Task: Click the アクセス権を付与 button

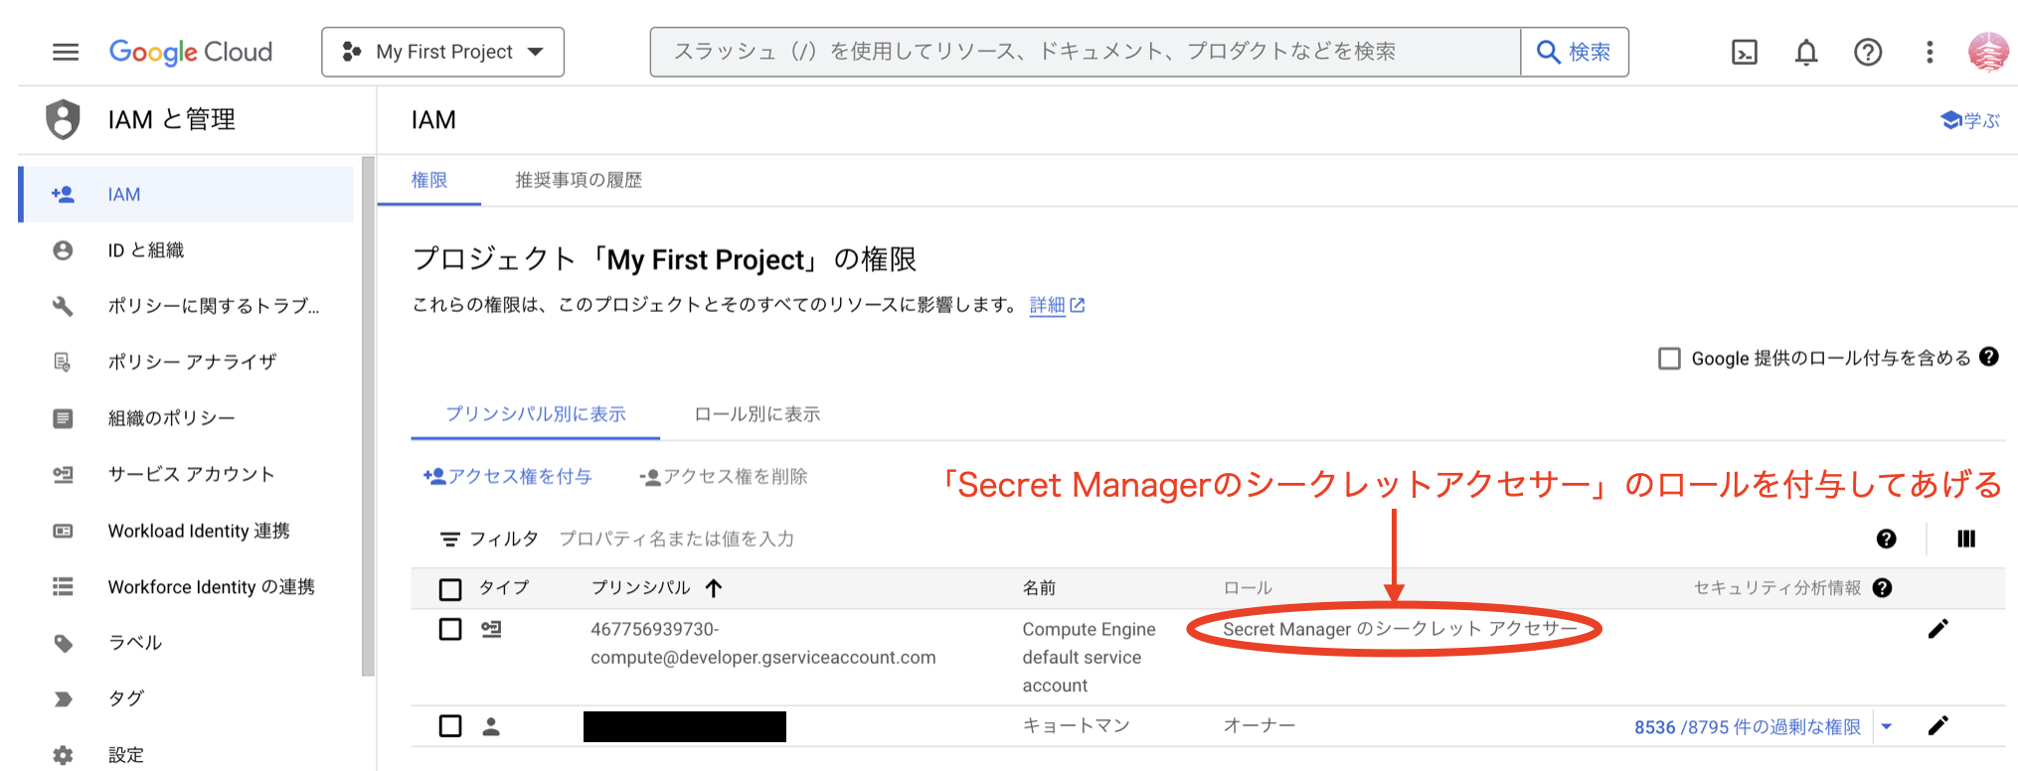Action: click(508, 476)
